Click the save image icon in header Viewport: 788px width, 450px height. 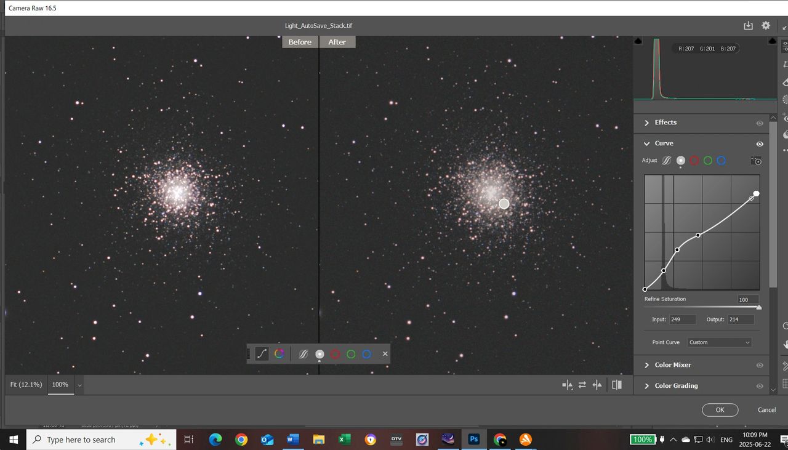[748, 26]
